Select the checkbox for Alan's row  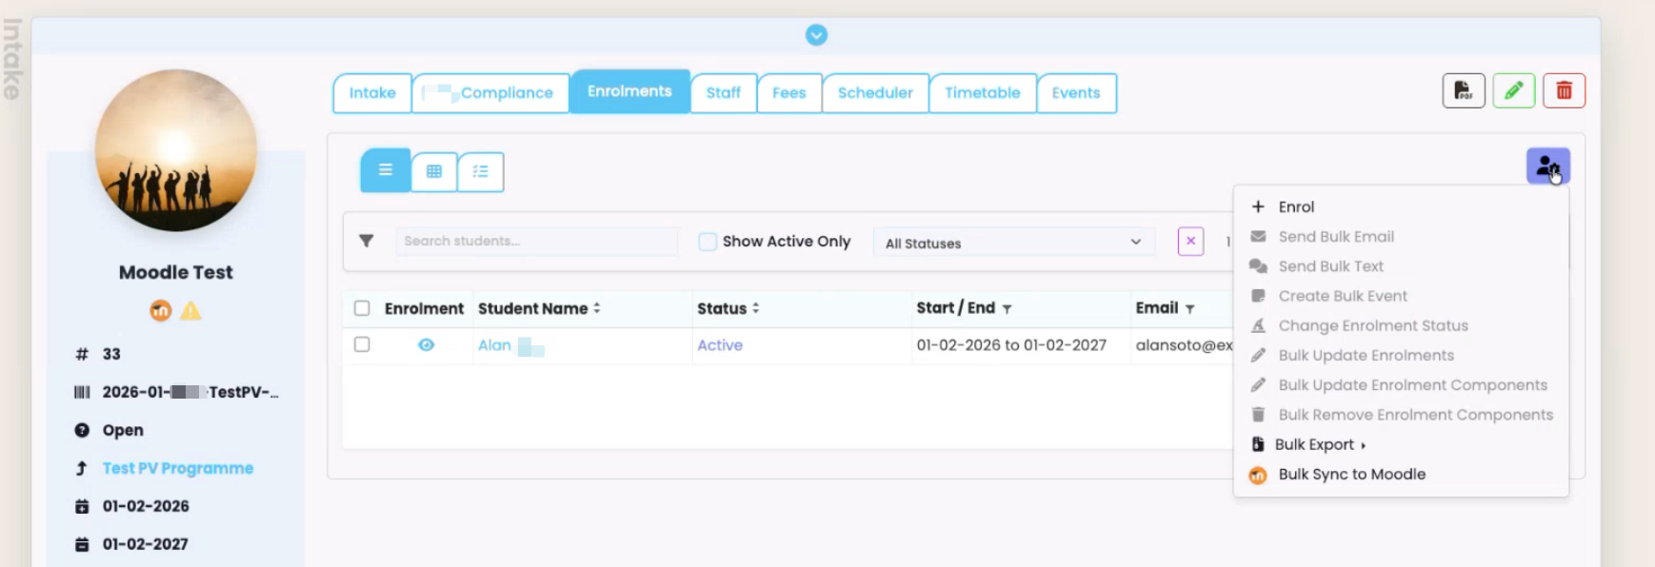point(362,344)
